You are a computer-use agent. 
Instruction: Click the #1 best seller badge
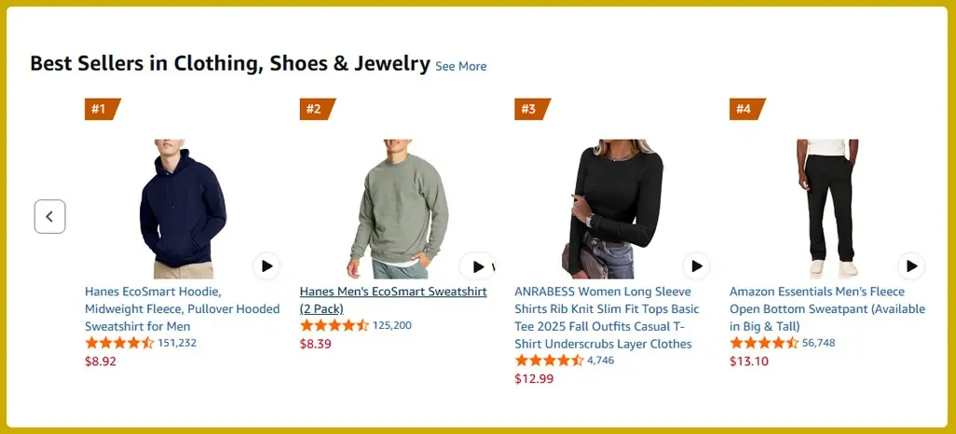100,109
